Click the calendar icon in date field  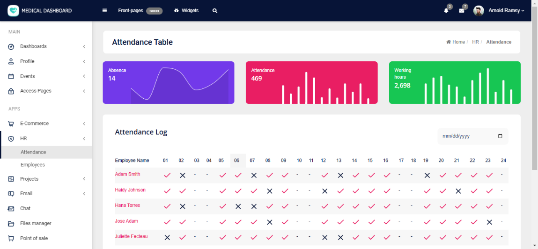500,136
